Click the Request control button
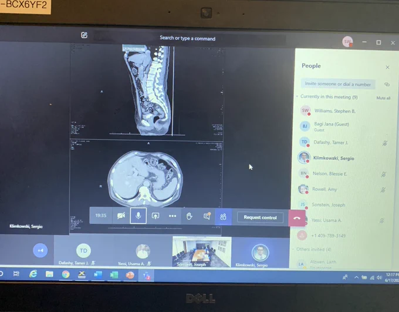399x312 pixels. click(260, 217)
